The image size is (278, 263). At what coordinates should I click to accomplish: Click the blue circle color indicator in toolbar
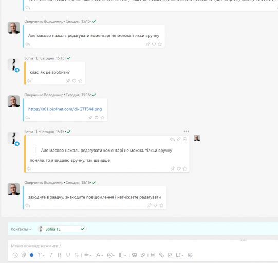[x=32, y=255]
